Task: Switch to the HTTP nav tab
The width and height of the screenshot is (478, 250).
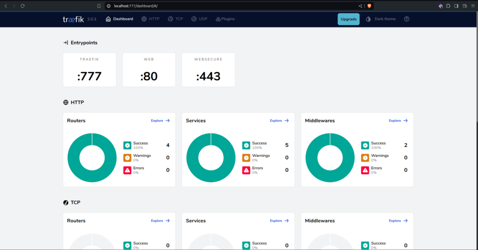Action: pos(151,19)
